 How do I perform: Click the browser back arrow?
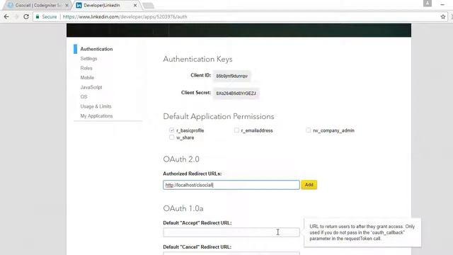[6, 17]
